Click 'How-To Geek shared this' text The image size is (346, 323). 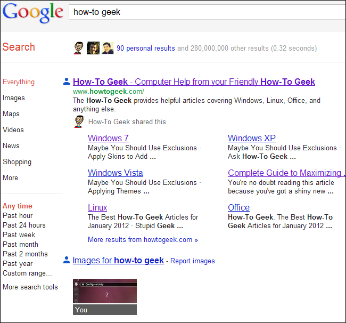point(127,122)
